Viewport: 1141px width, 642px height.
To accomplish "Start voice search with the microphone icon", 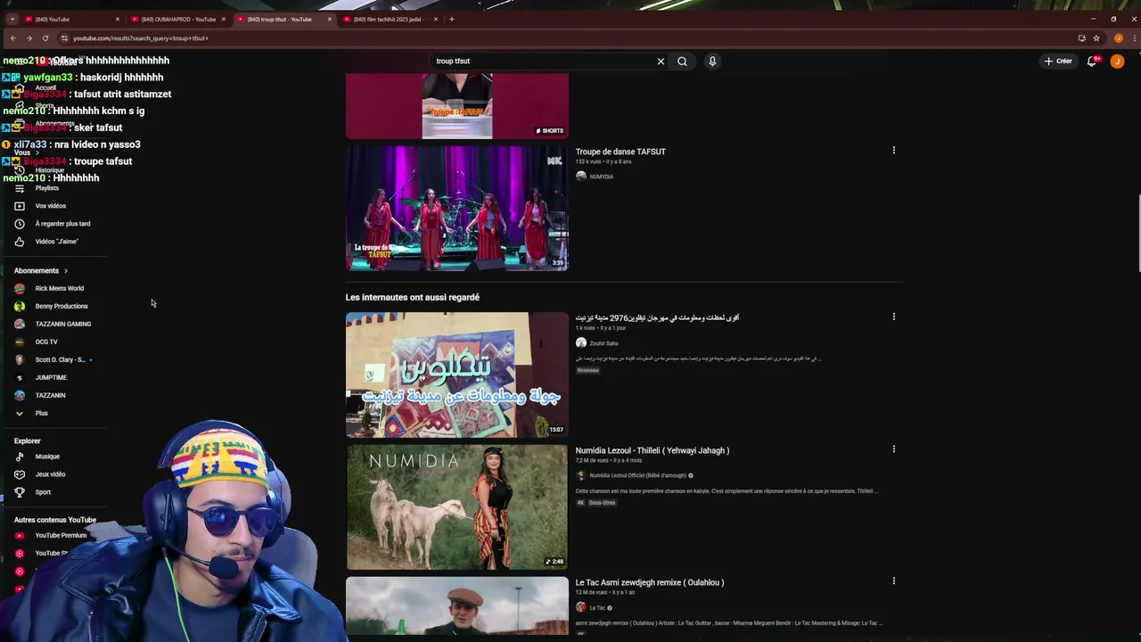I will pos(712,62).
